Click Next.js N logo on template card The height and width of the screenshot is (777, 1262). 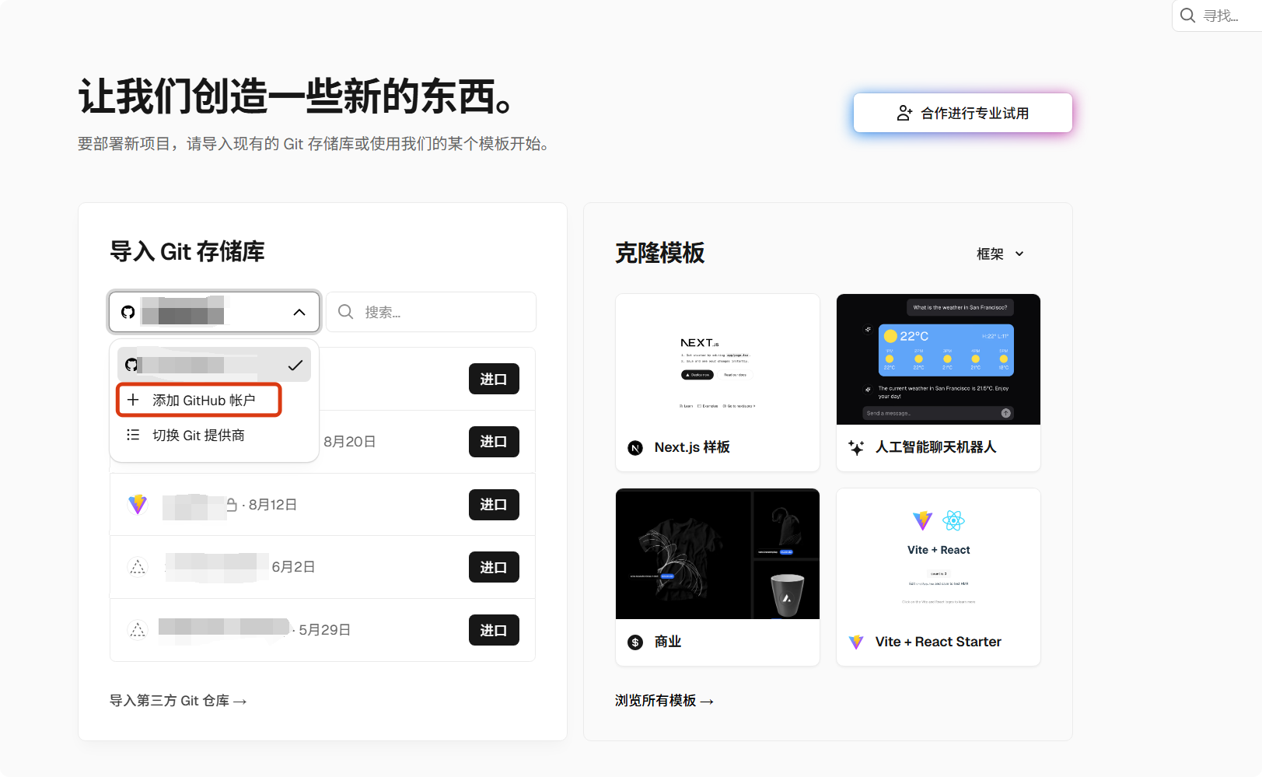pos(635,448)
